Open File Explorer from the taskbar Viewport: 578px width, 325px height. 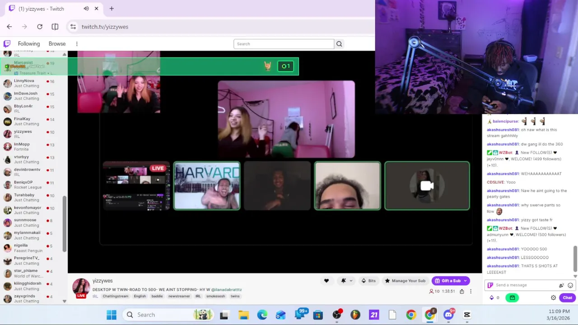coord(243,315)
